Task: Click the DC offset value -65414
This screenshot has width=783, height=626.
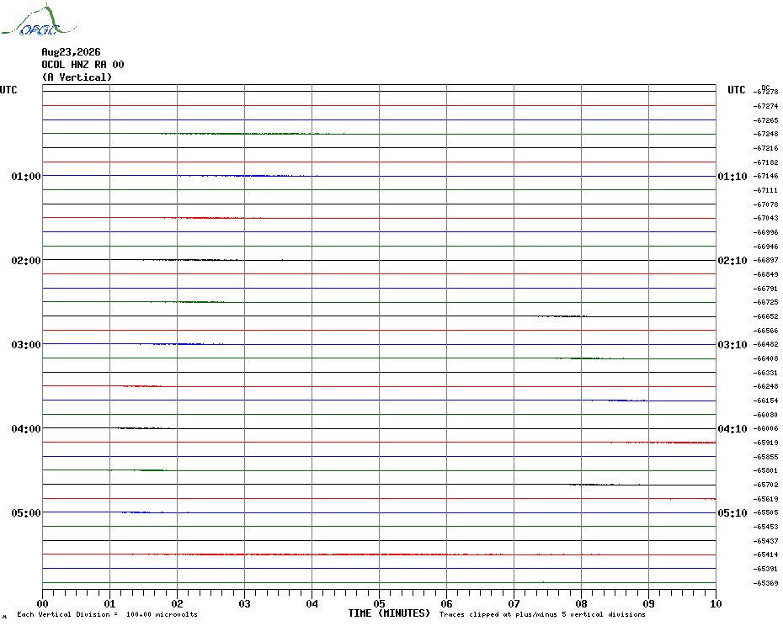Action: pyautogui.click(x=765, y=555)
